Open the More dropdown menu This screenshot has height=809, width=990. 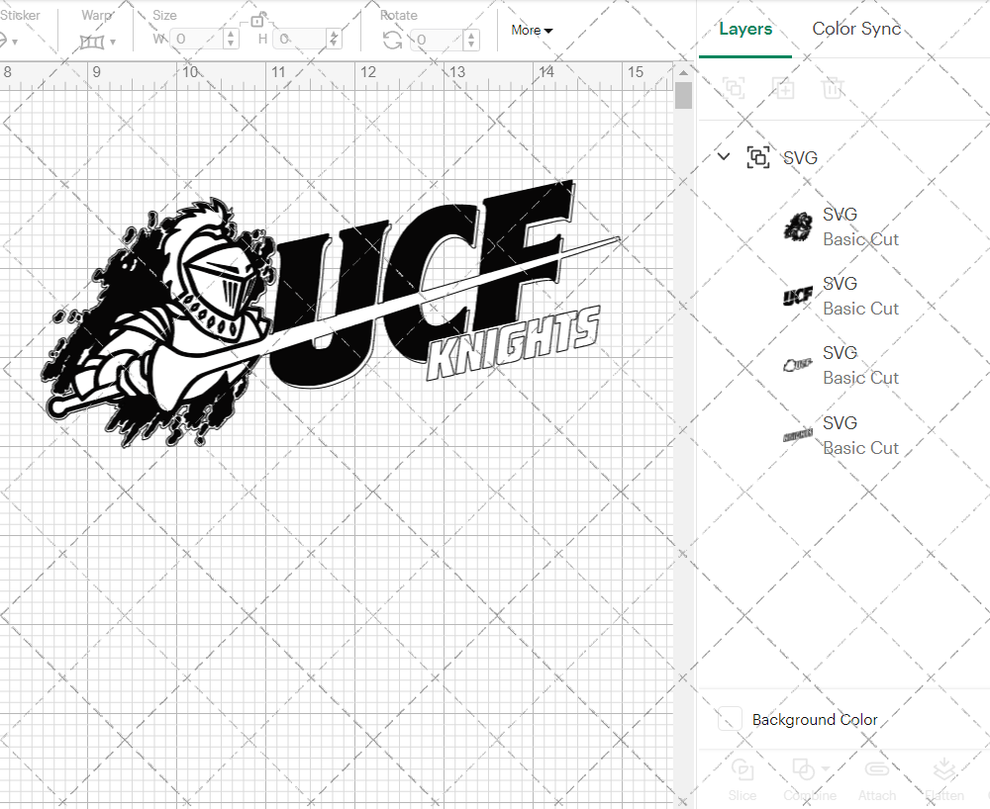pos(531,31)
